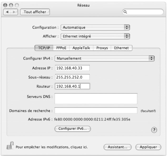
Task: Click the Serveurs DNS text area
Action: point(96,98)
